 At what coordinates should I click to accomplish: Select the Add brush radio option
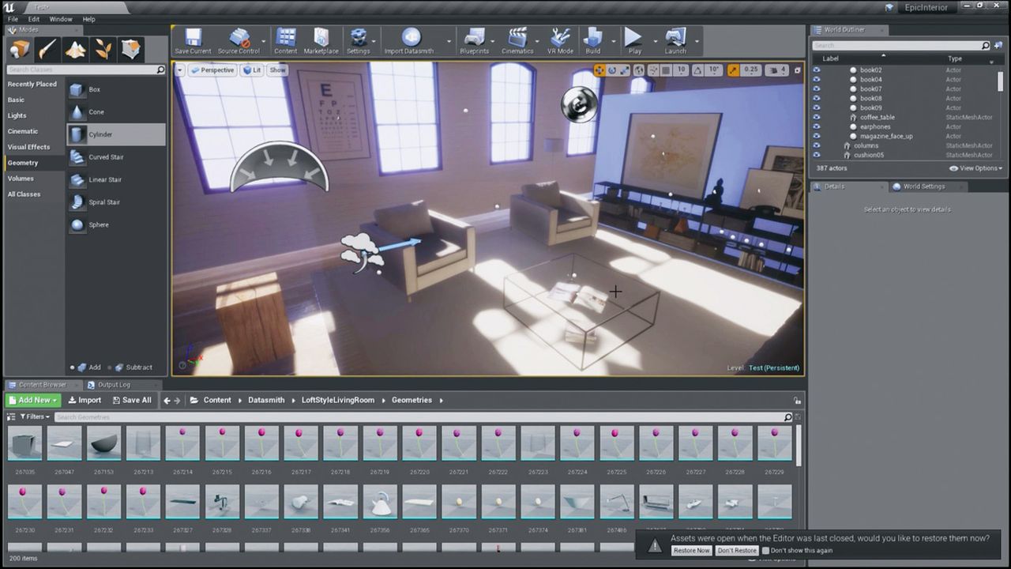click(x=73, y=367)
